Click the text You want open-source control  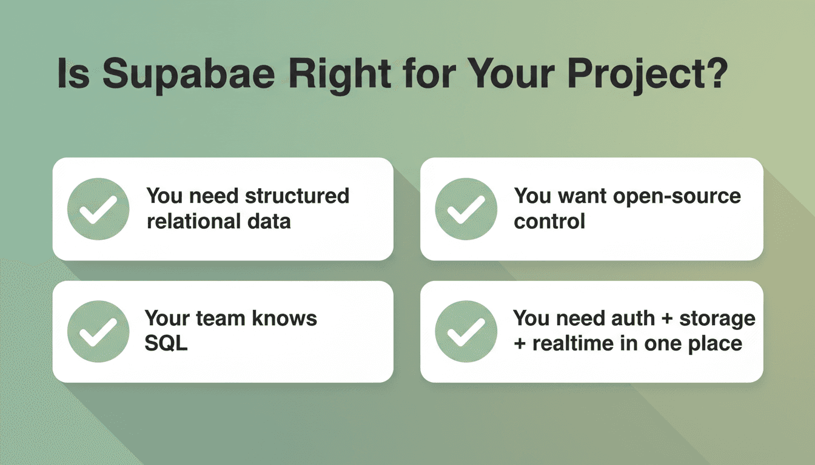[x=627, y=208]
